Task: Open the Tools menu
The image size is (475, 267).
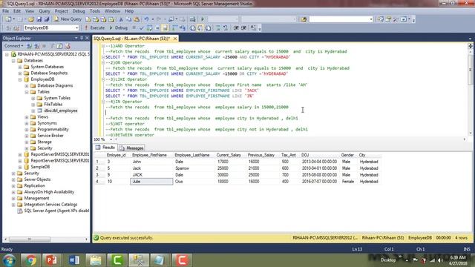Action: 95,11
